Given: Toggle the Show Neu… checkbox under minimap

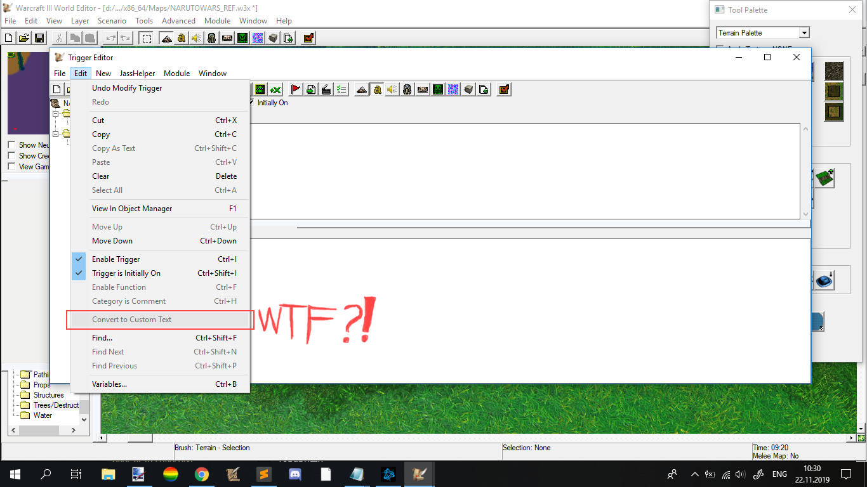Looking at the screenshot, I should click(x=11, y=145).
